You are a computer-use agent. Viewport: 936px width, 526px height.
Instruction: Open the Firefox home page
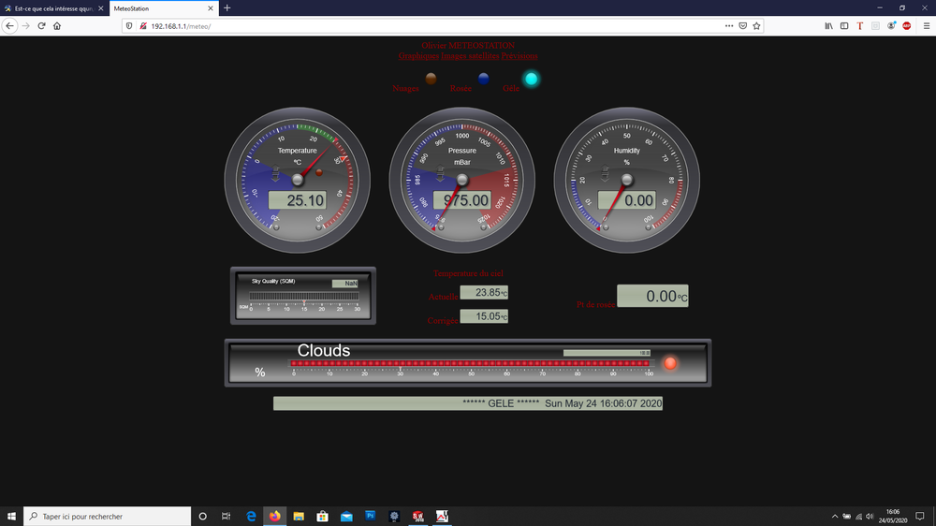(x=57, y=25)
